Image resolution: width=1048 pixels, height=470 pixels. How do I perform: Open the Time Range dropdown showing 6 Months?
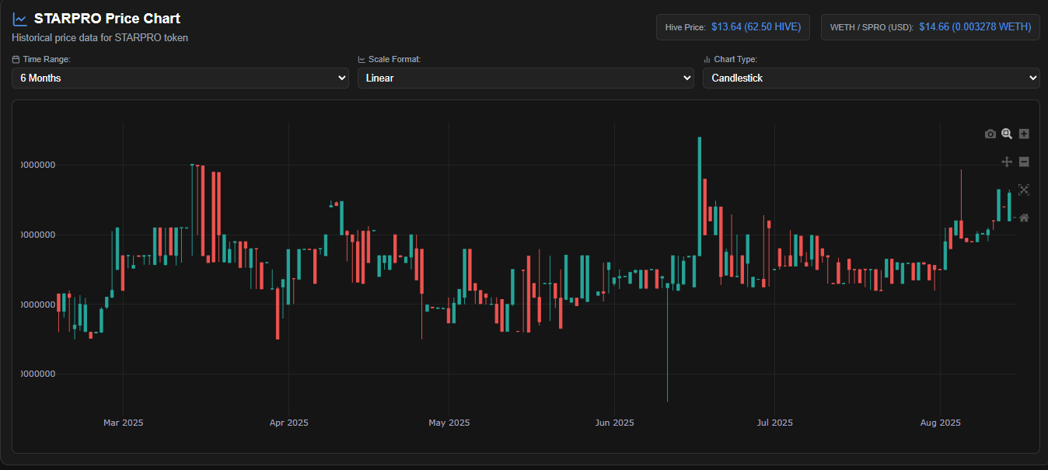[180, 78]
